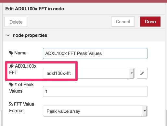Click the plug icon beside ADXL100x FFT
Screen dimensions: 167x126
tap(11, 66)
